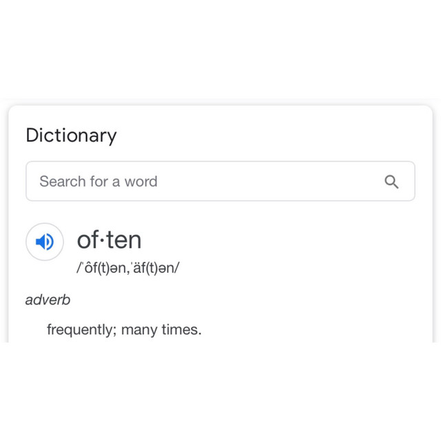This screenshot has width=441, height=441.
Task: Click the syllable 'ten' in the headword
Action: tap(123, 240)
